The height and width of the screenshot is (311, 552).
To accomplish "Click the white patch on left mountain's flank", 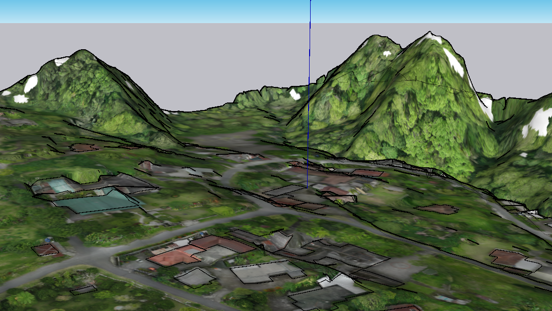I will 31,83.
